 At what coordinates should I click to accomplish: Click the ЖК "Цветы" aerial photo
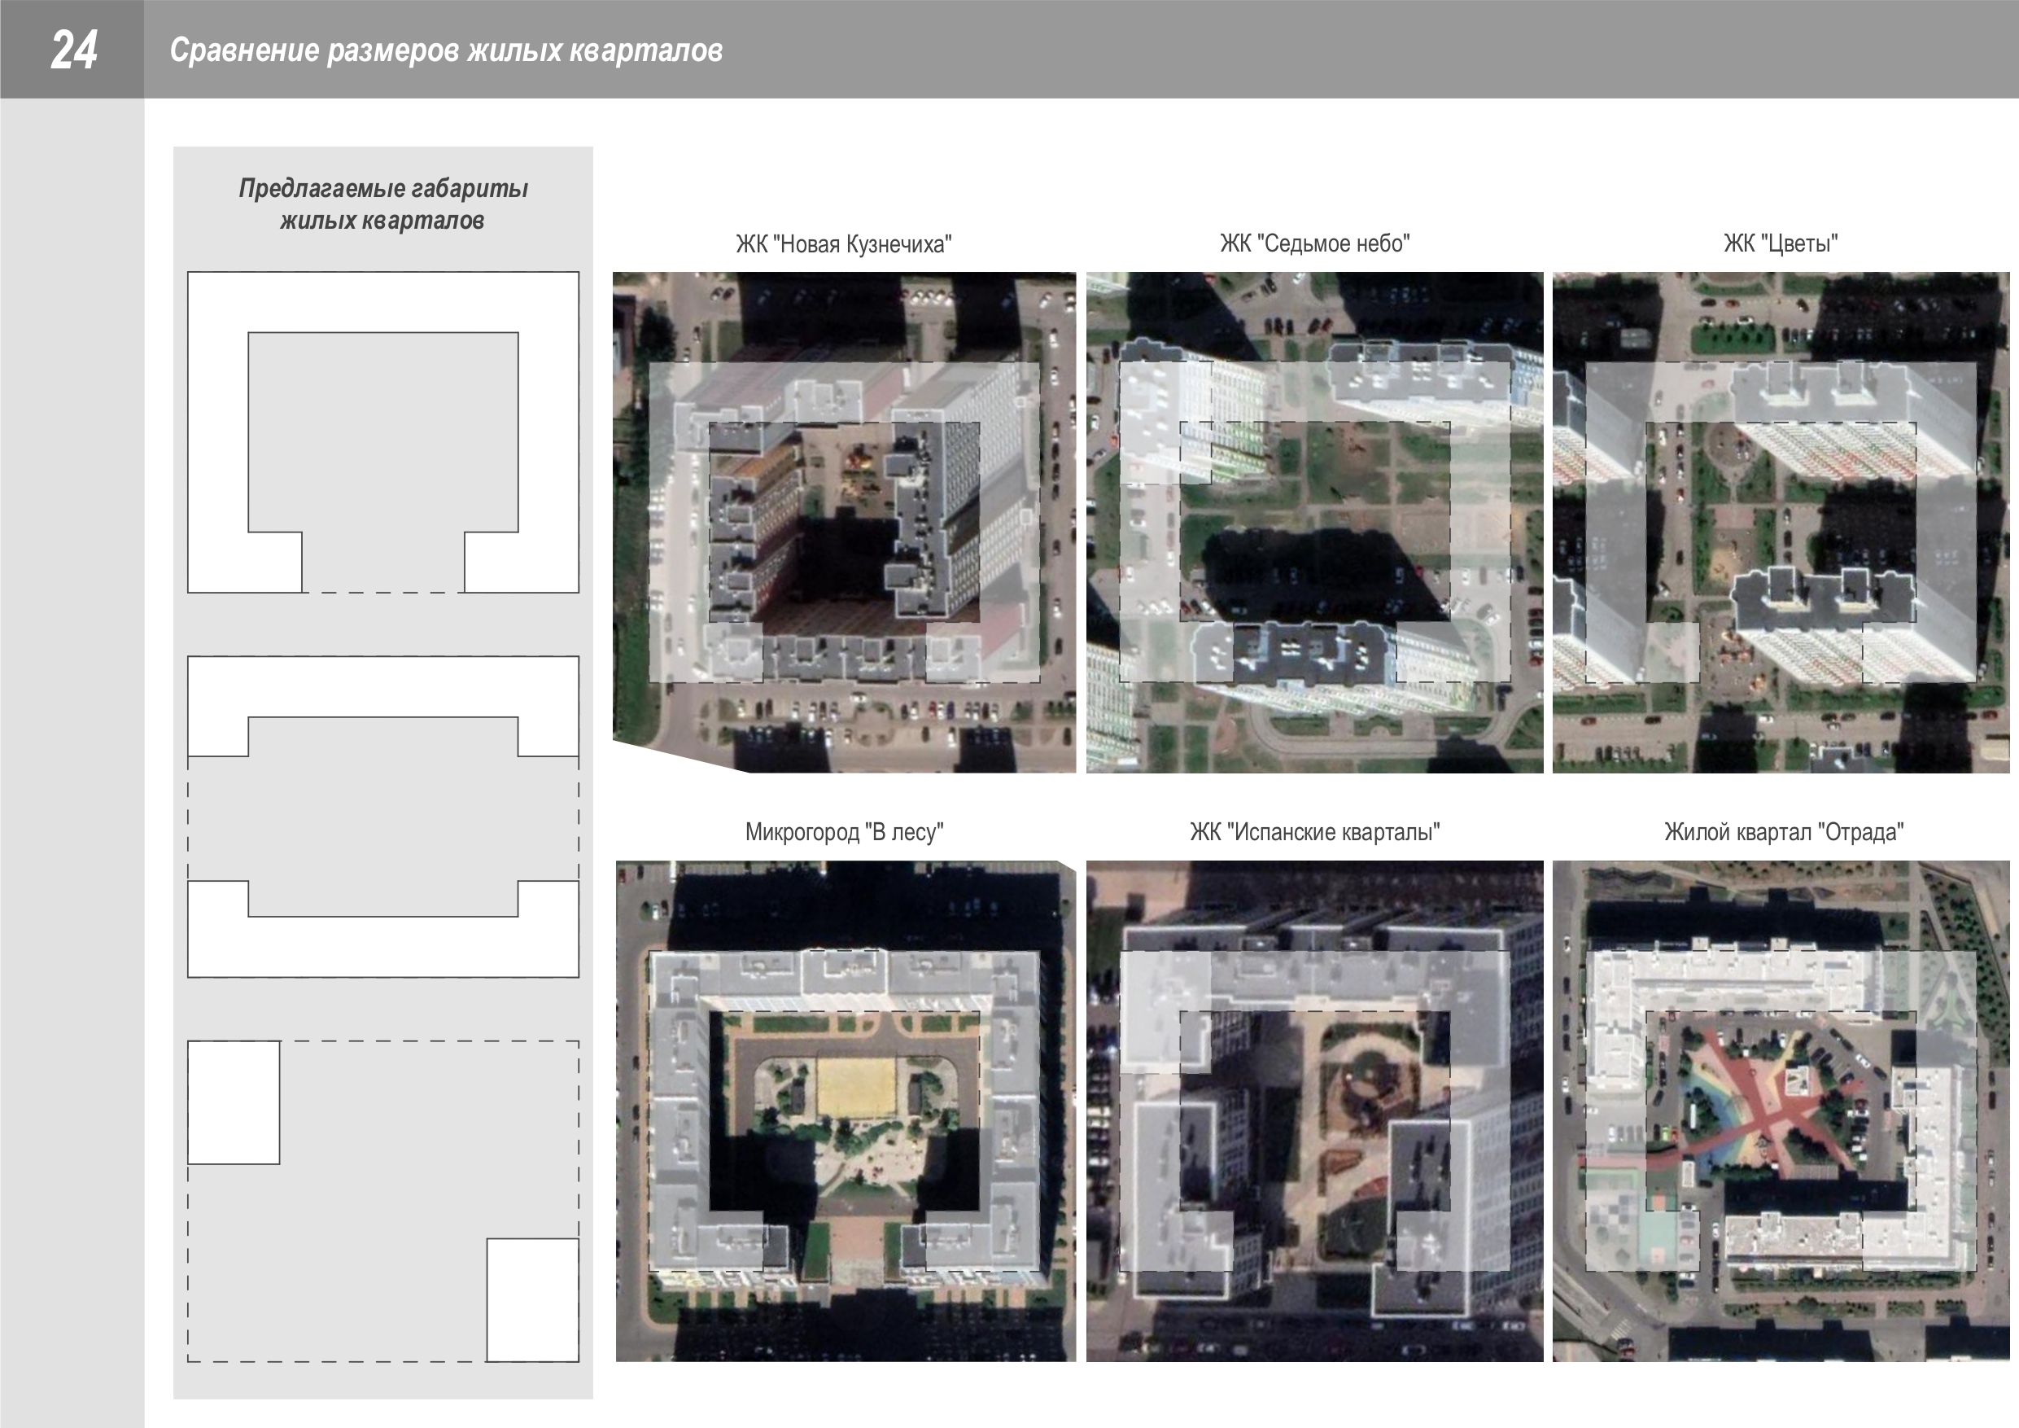(x=1780, y=522)
